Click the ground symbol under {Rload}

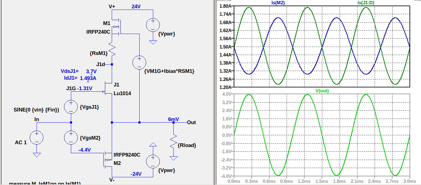tap(174, 158)
